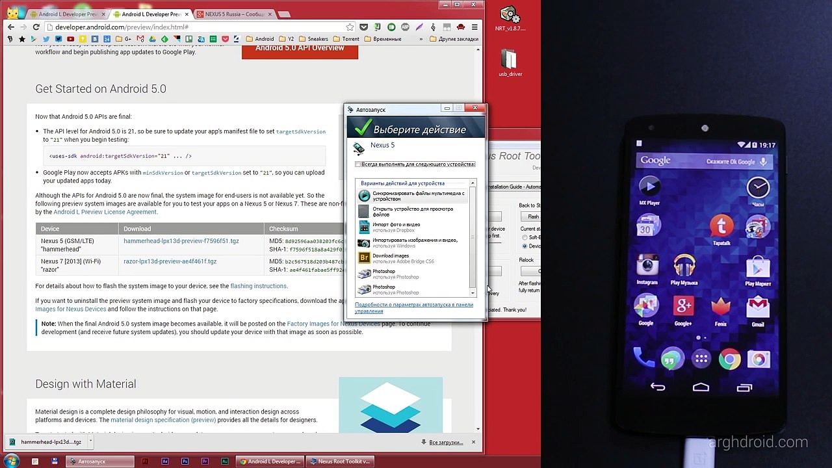
Task: Select the Device On radio in Root Toolkit
Action: pyautogui.click(x=525, y=246)
